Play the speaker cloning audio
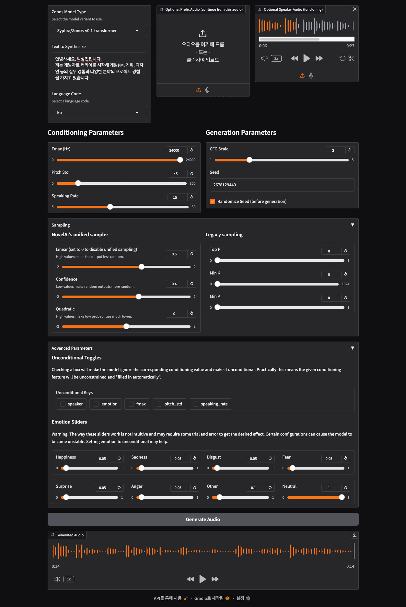The image size is (406, 607). pos(307,58)
